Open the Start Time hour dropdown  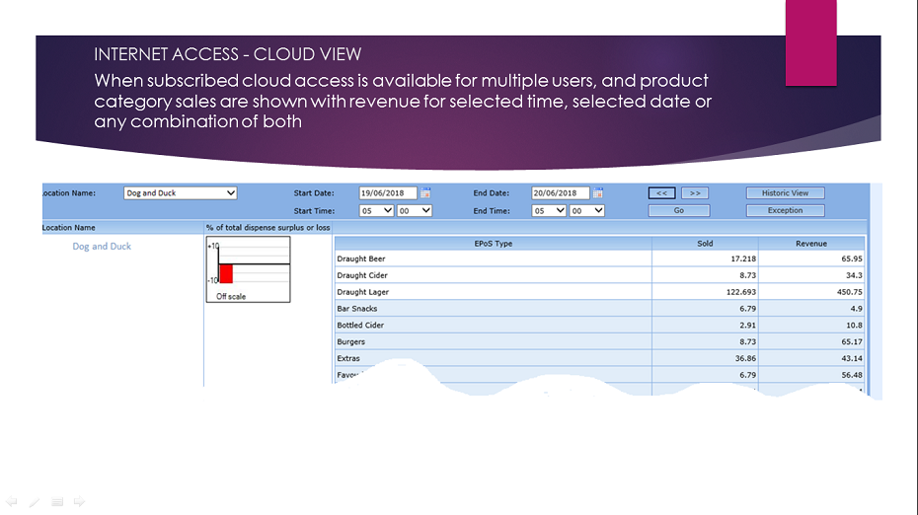coord(376,211)
